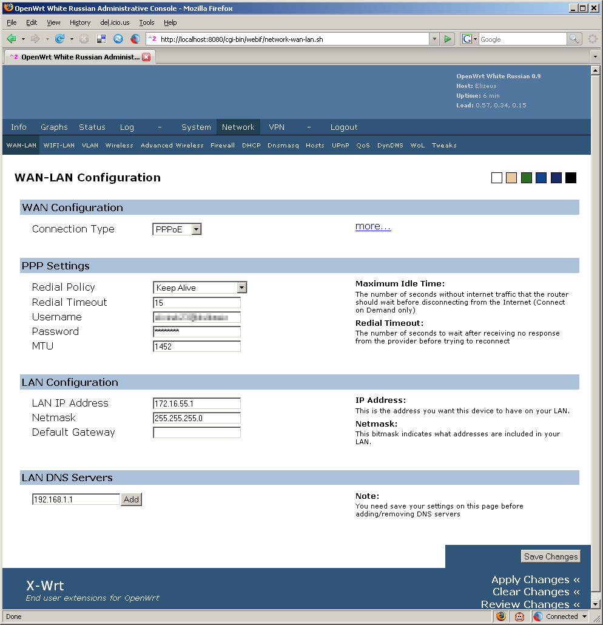Screen dimensions: 603x625
Task: Switch to the Advanced Wireless subpage
Action: (x=172, y=145)
